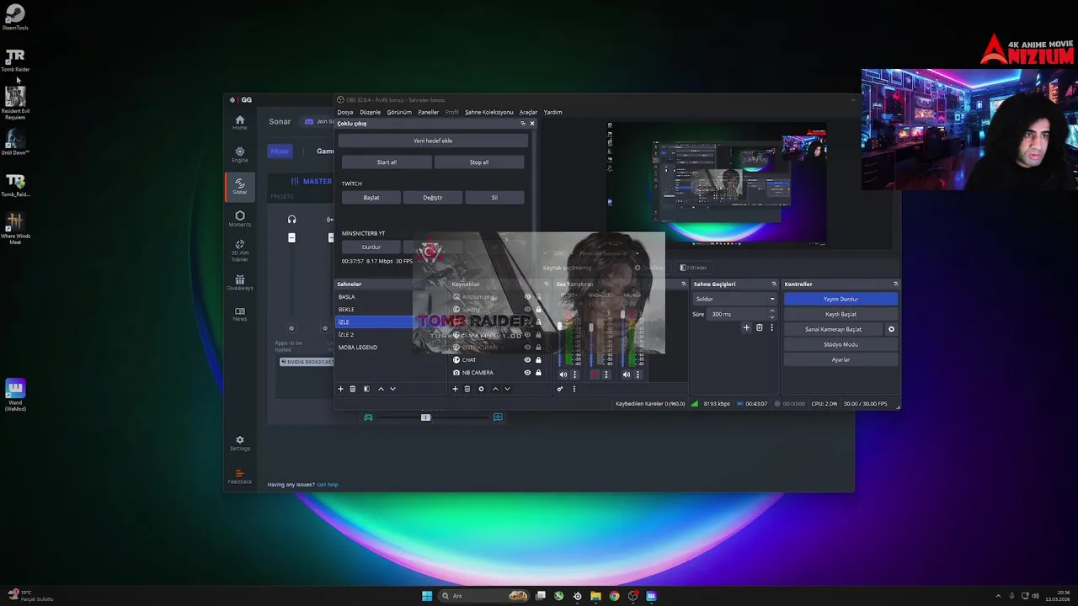
Task: Open Google Chrome from the taskbar
Action: 614,596
